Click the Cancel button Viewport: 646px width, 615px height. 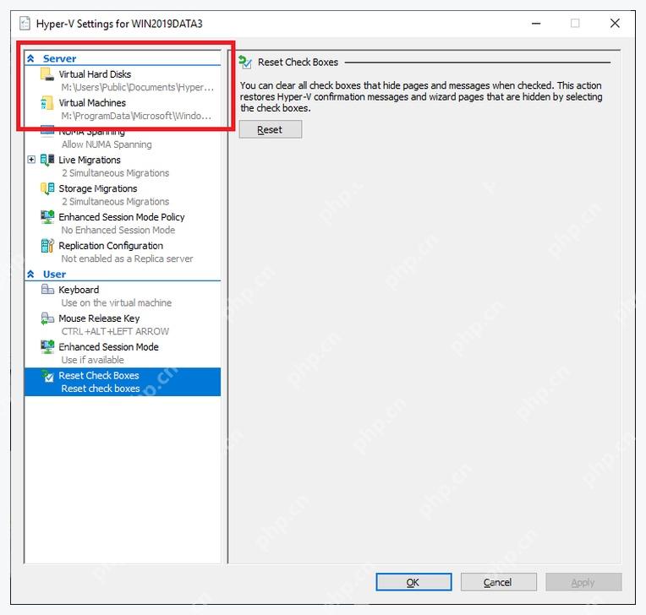tap(499, 582)
